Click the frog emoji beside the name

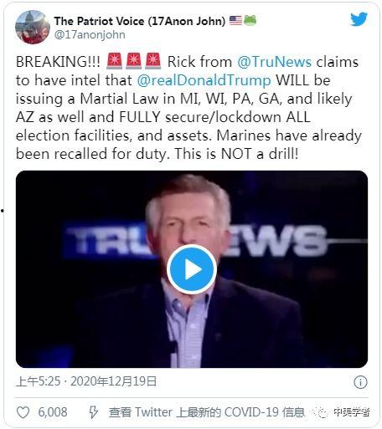click(250, 21)
